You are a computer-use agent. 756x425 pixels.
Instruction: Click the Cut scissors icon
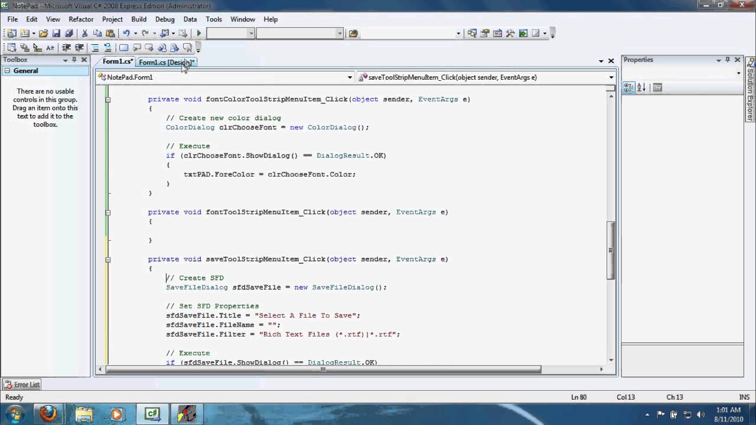pos(84,34)
